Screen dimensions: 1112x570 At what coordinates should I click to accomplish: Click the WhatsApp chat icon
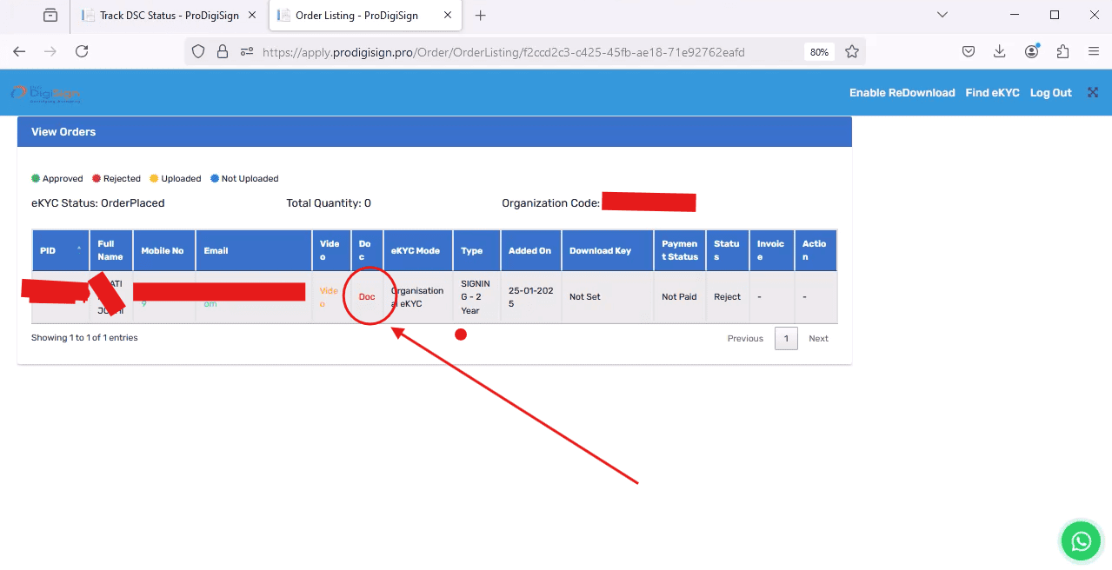click(x=1081, y=541)
